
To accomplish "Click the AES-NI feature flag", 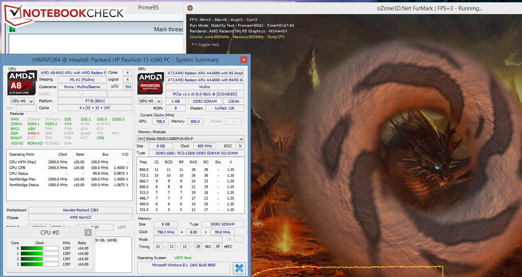I will (x=17, y=143).
